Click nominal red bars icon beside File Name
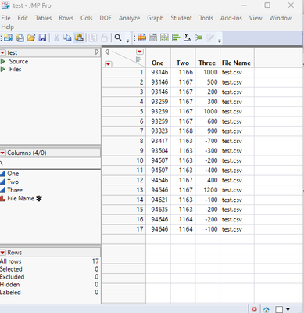304x313 pixels. 2,198
